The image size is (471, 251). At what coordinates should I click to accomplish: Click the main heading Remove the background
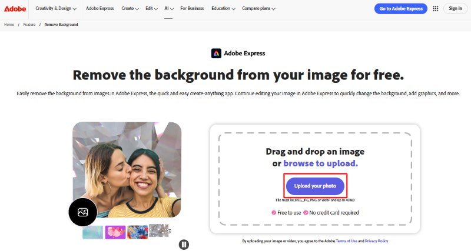pyautogui.click(x=238, y=75)
